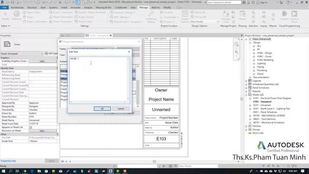Click OK in the Edit Text dialog
Screen dimensions: 309x174
[x=102, y=109]
